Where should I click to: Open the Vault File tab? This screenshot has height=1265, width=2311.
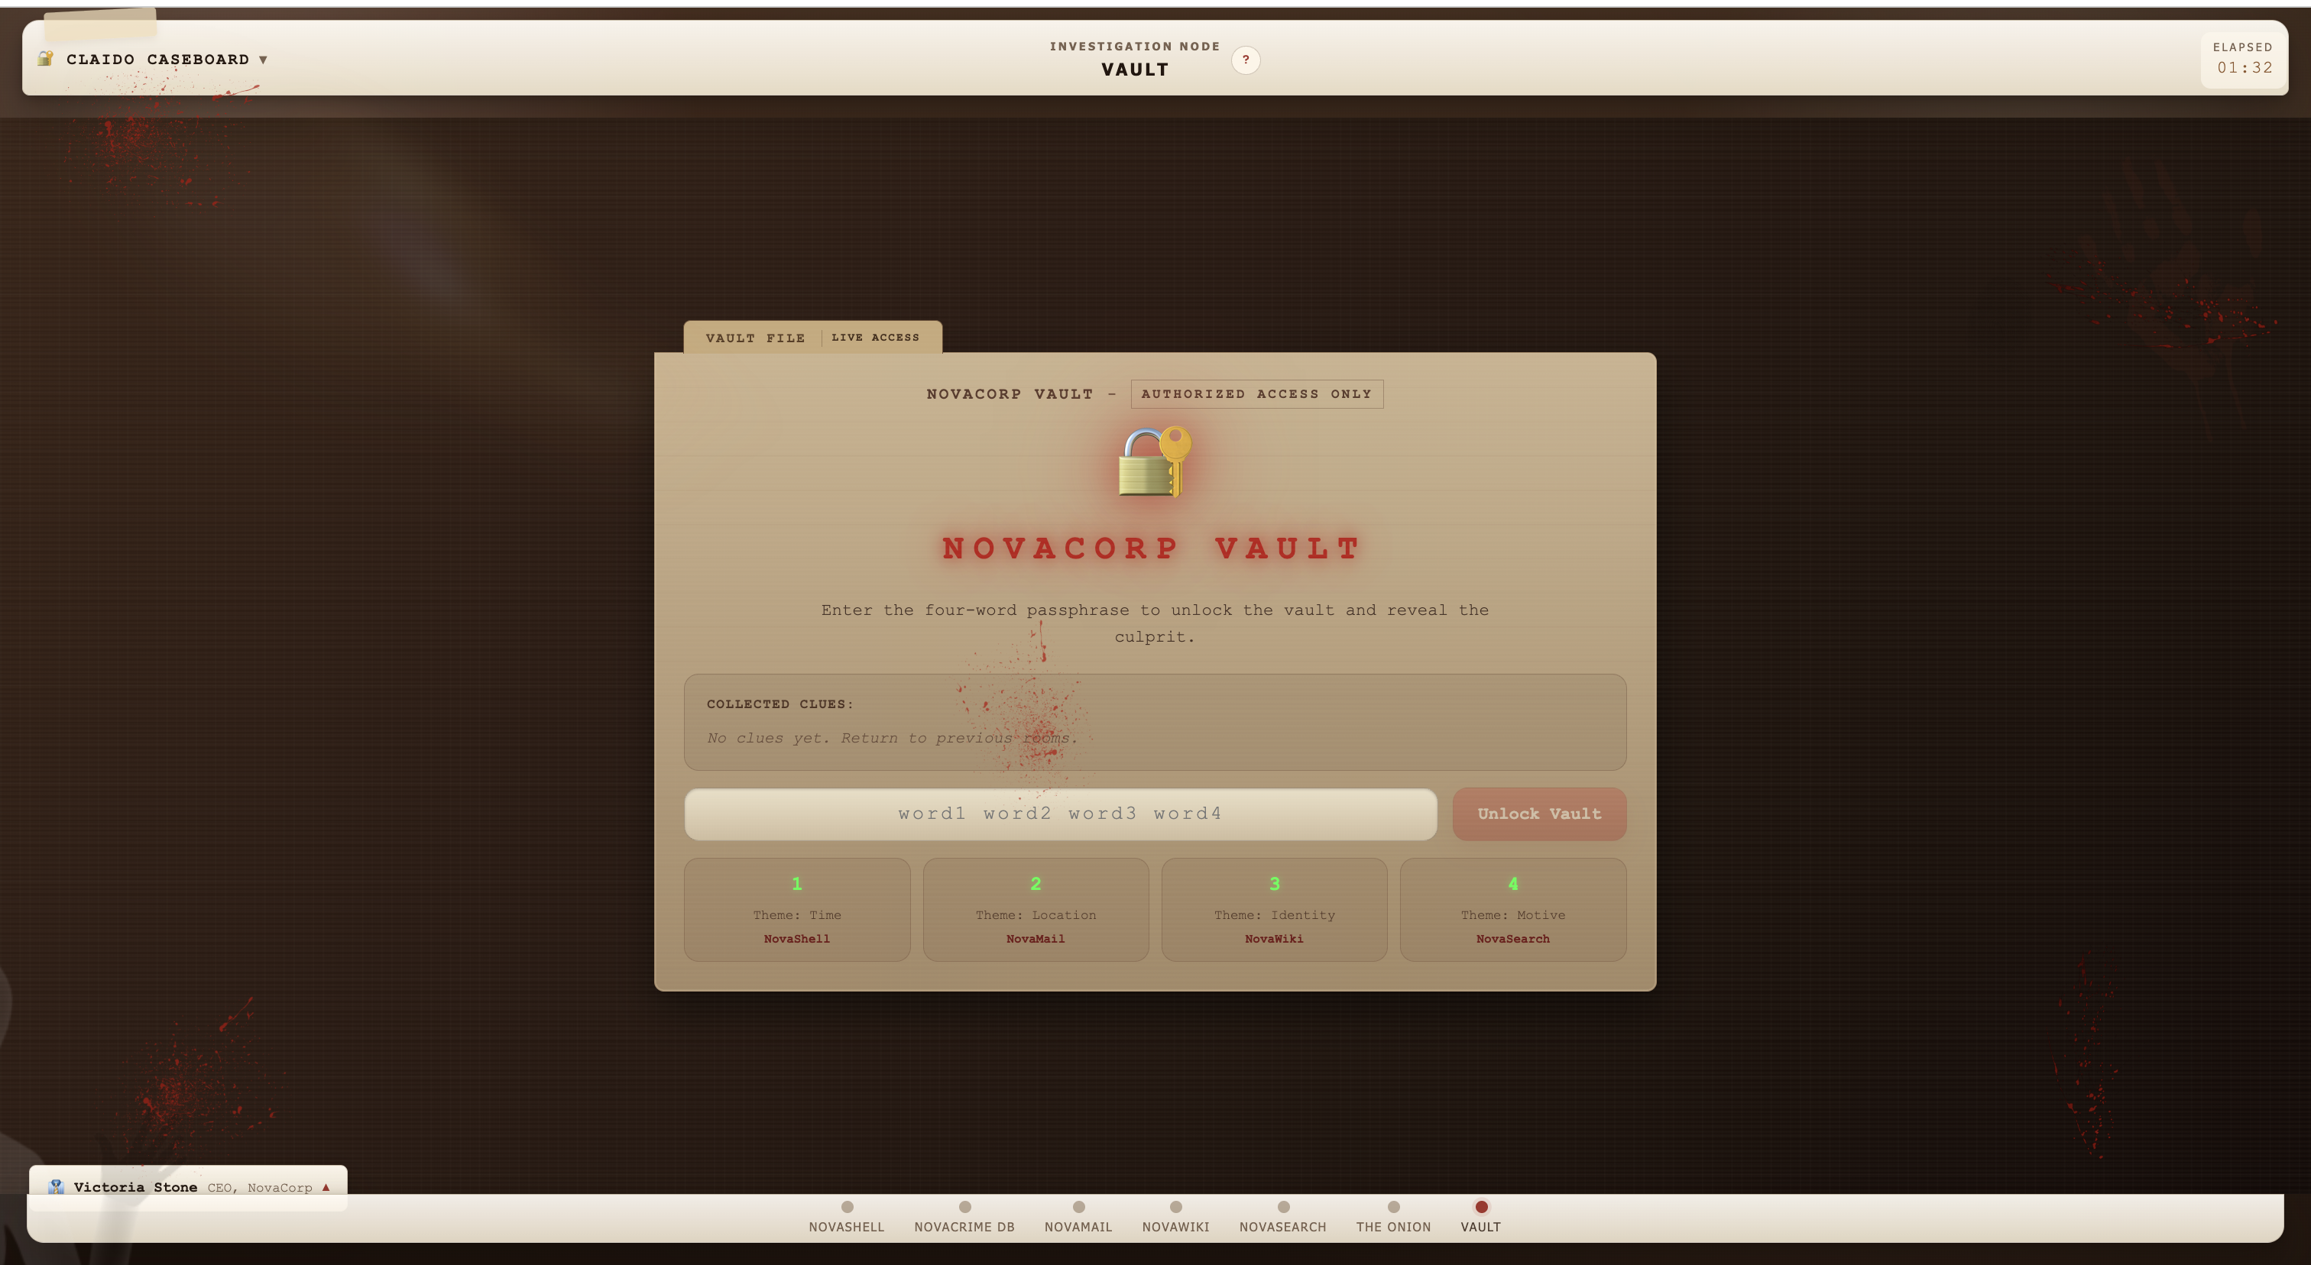pos(754,338)
